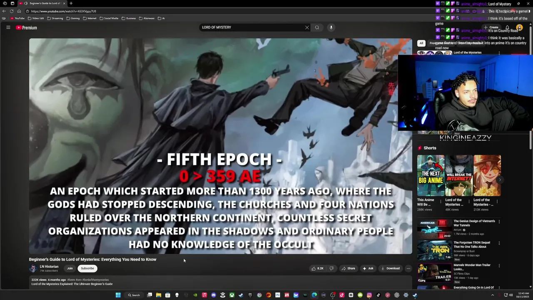Open options for the 213K views short
This screenshot has height=300, width=533.
coord(497,201)
